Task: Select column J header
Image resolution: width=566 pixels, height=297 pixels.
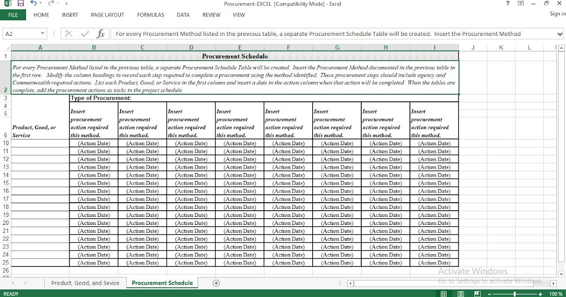Action: pos(473,48)
